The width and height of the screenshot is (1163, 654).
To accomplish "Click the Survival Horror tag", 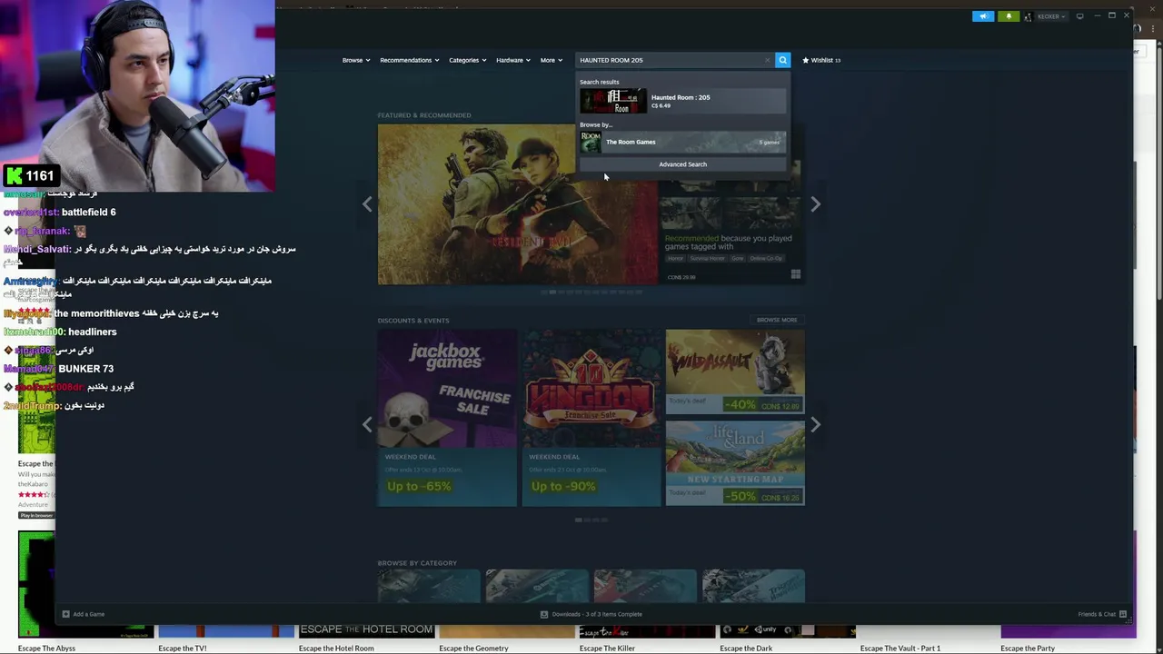I will pos(707,258).
